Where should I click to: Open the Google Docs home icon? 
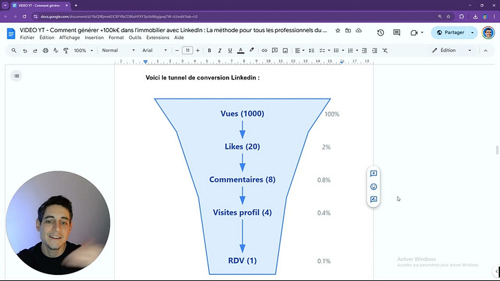coord(11,33)
